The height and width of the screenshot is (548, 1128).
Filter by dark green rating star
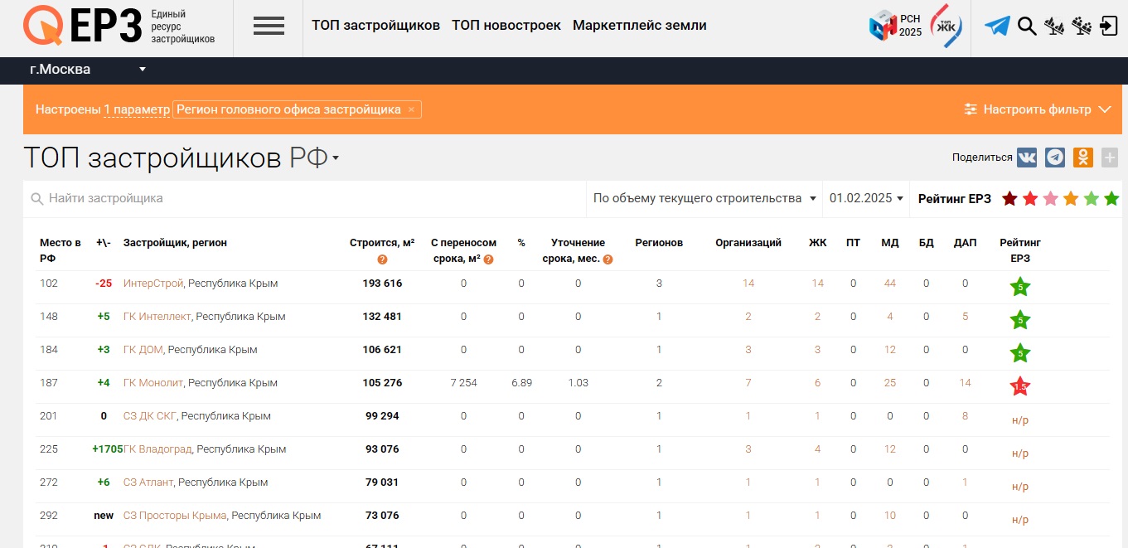tap(1111, 199)
